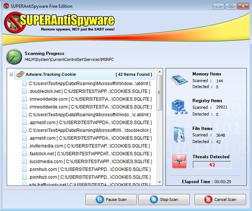
Task: Select the .doubleclick.net COOKIES.SQLITE entry
Action: pos(89,91)
